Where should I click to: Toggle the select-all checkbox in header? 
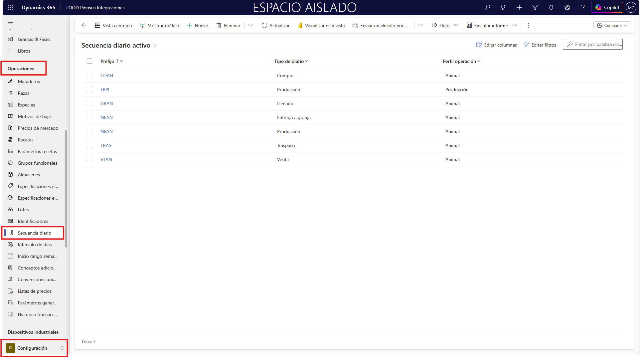tap(89, 61)
